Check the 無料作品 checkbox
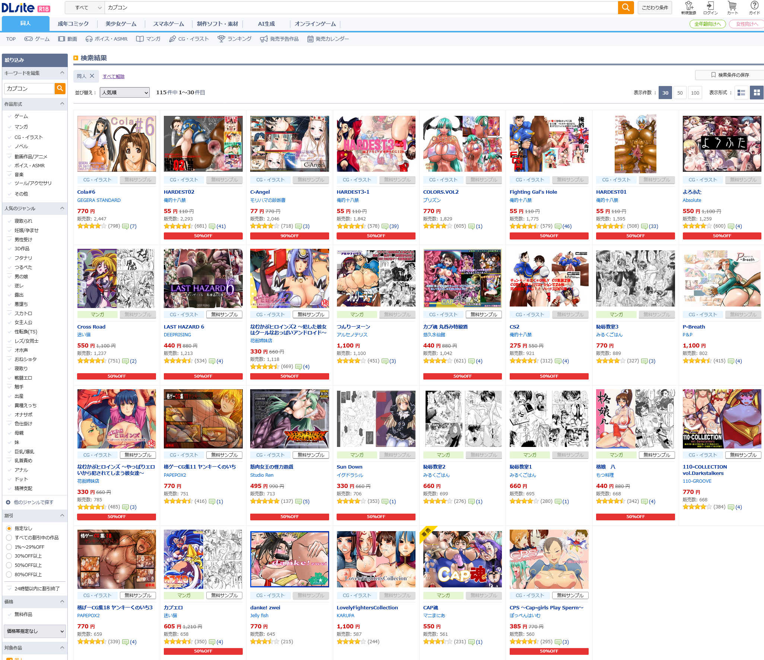This screenshot has height=660, width=764. coord(9,615)
